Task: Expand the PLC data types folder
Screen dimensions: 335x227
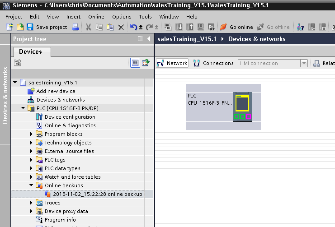Action: click(x=31, y=168)
